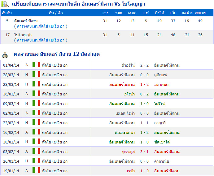The width and height of the screenshot is (214, 176).
Task: Click the 0 - 0 score versus อูดิเนเซ่
Action: [x=144, y=75]
